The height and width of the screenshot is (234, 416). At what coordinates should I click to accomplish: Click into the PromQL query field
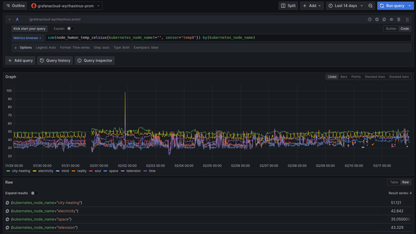229,38
